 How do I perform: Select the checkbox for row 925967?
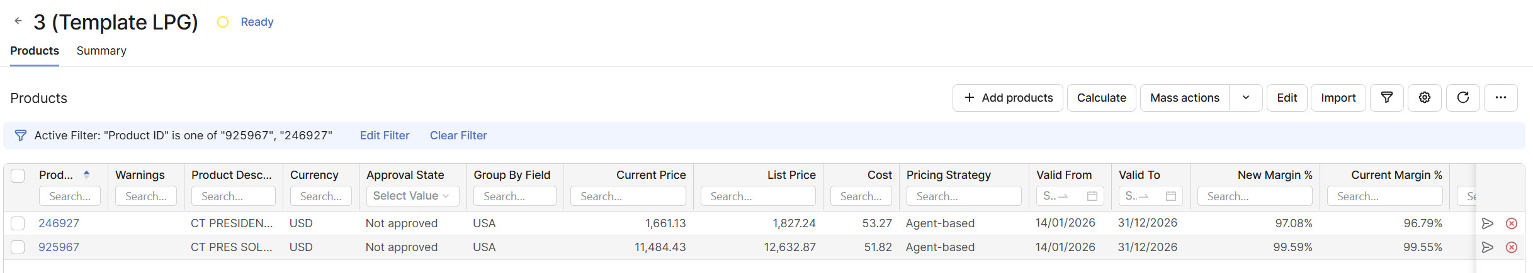tap(18, 247)
